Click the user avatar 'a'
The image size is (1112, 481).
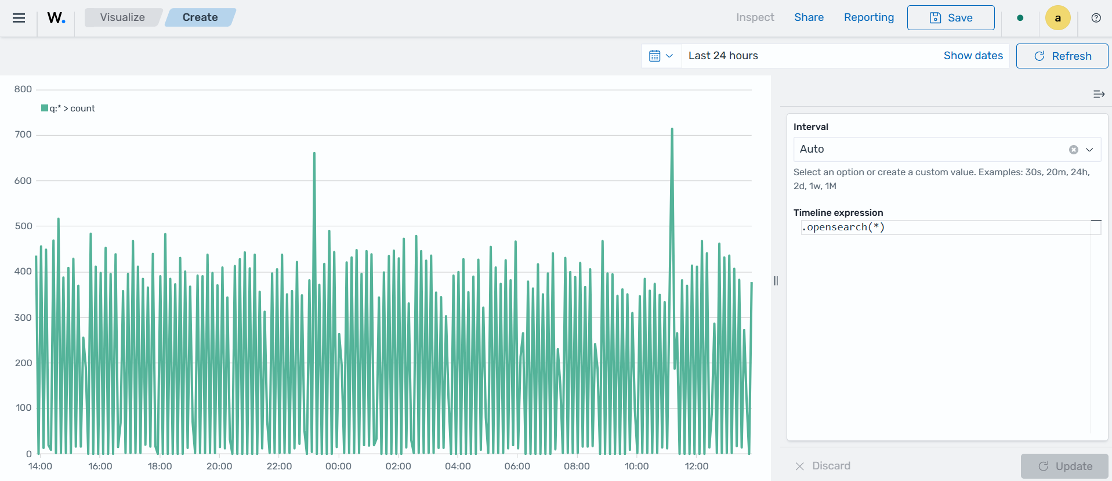[x=1057, y=18]
